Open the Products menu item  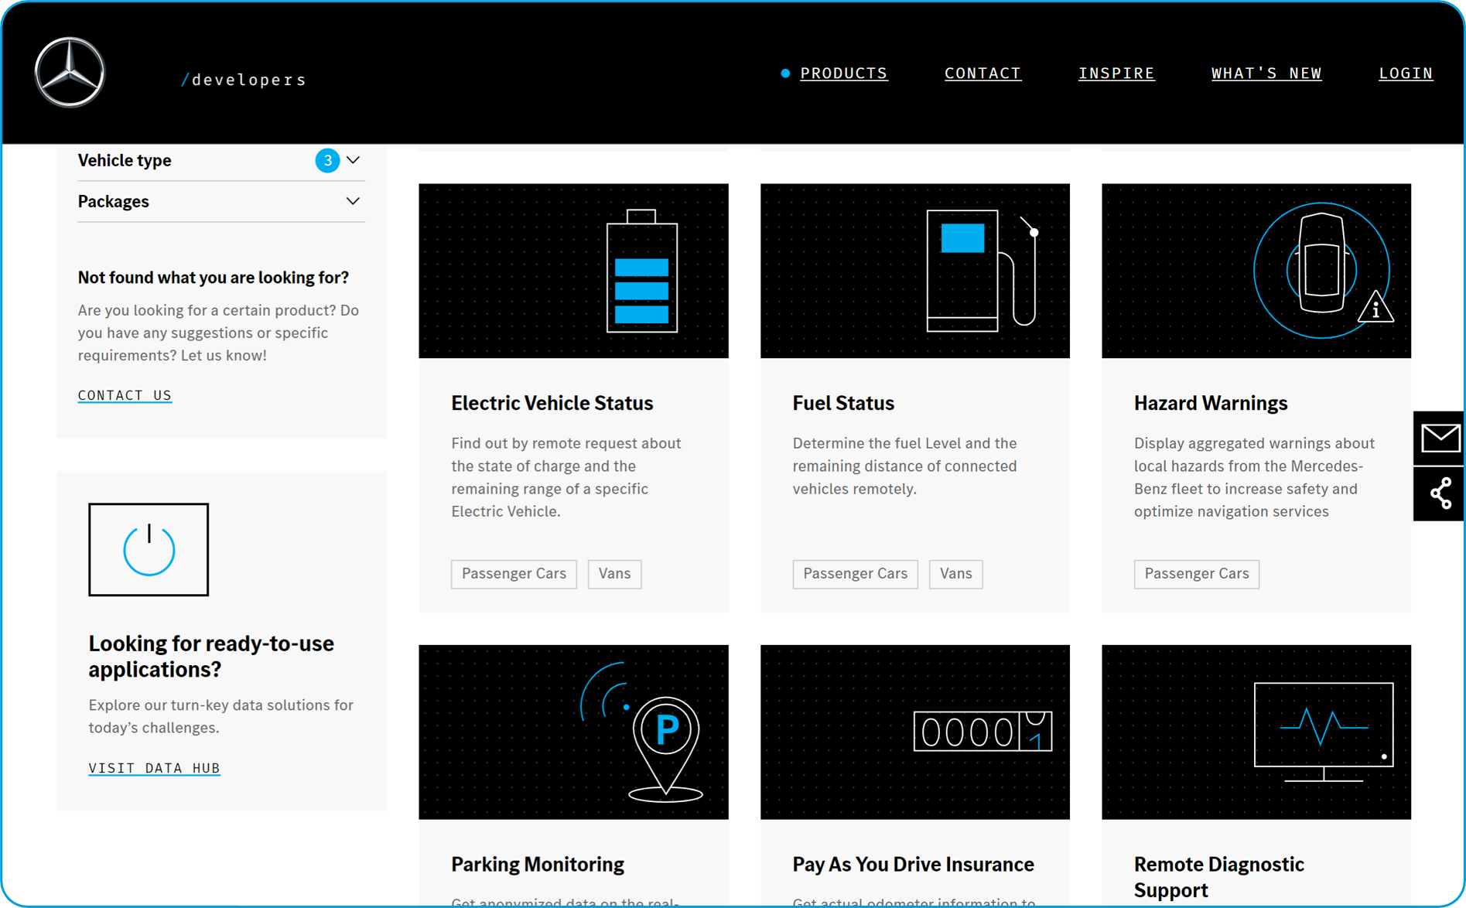coord(843,73)
